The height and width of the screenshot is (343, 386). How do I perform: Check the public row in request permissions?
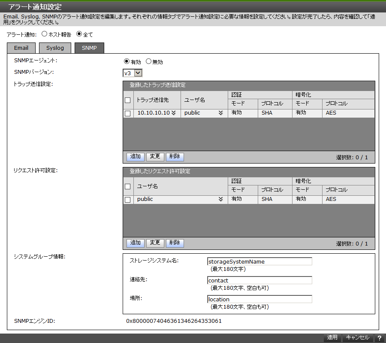[x=127, y=199]
